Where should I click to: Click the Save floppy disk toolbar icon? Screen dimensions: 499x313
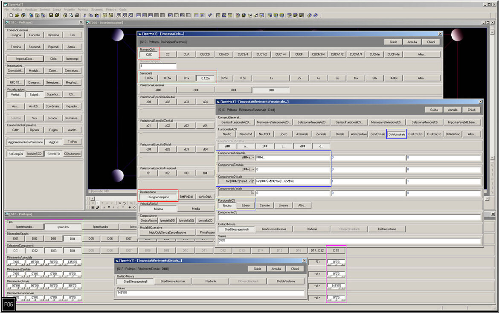coord(51,15)
